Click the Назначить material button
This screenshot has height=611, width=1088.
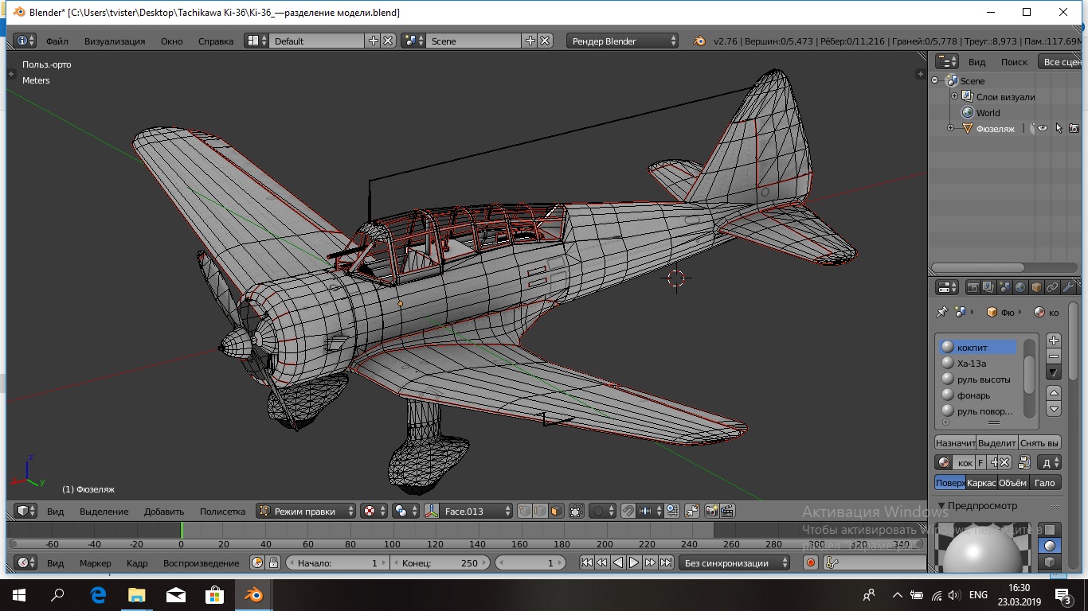(955, 443)
